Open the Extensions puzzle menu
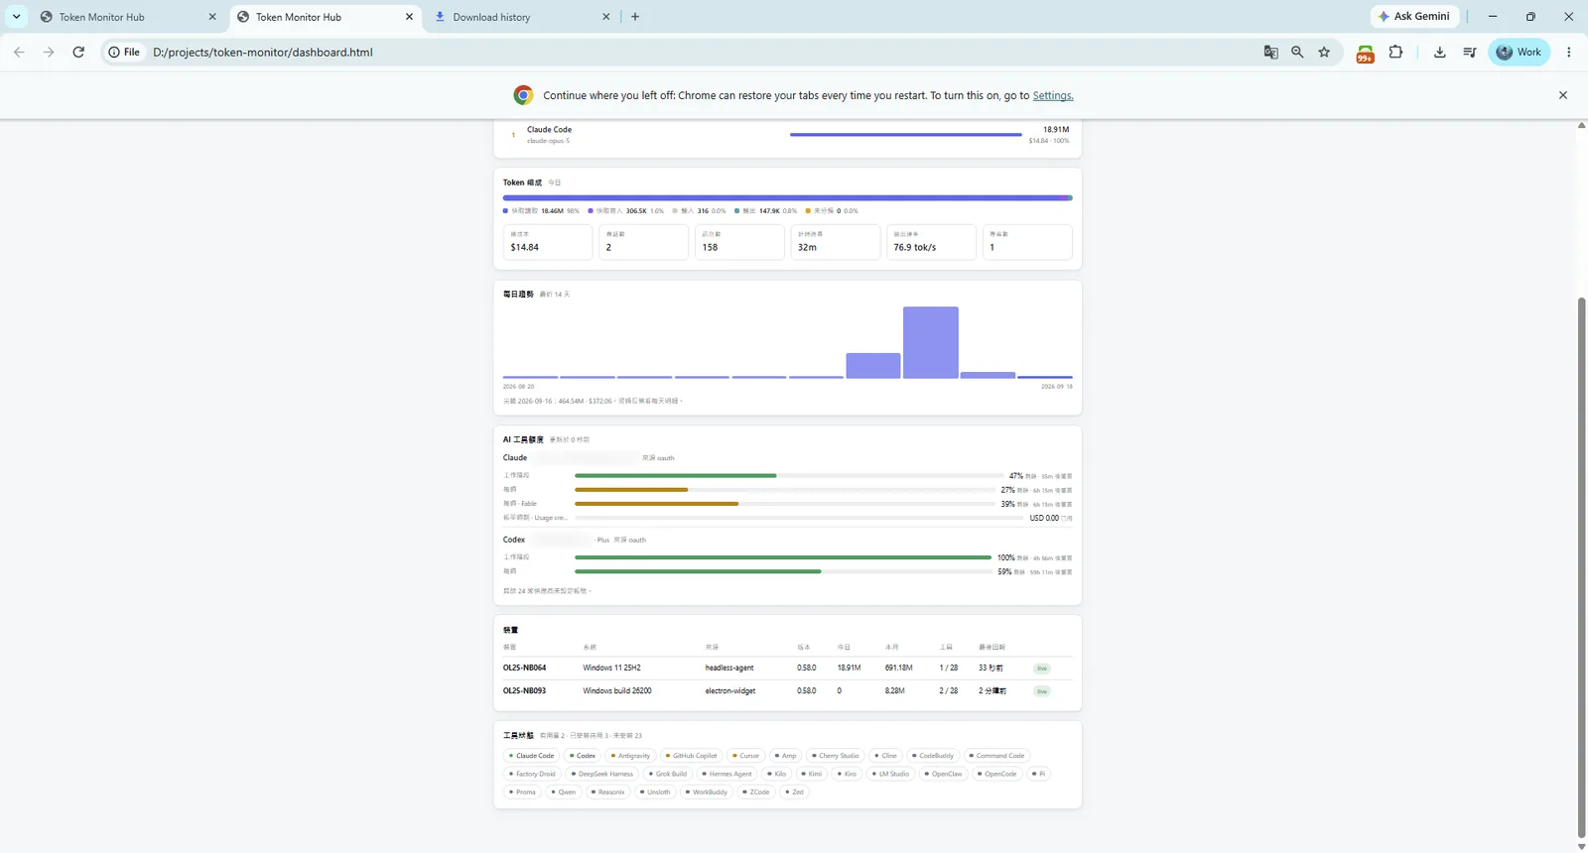1588x853 pixels. point(1395,53)
